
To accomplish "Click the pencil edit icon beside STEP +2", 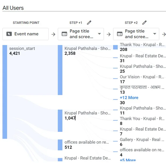I will click(144, 23).
